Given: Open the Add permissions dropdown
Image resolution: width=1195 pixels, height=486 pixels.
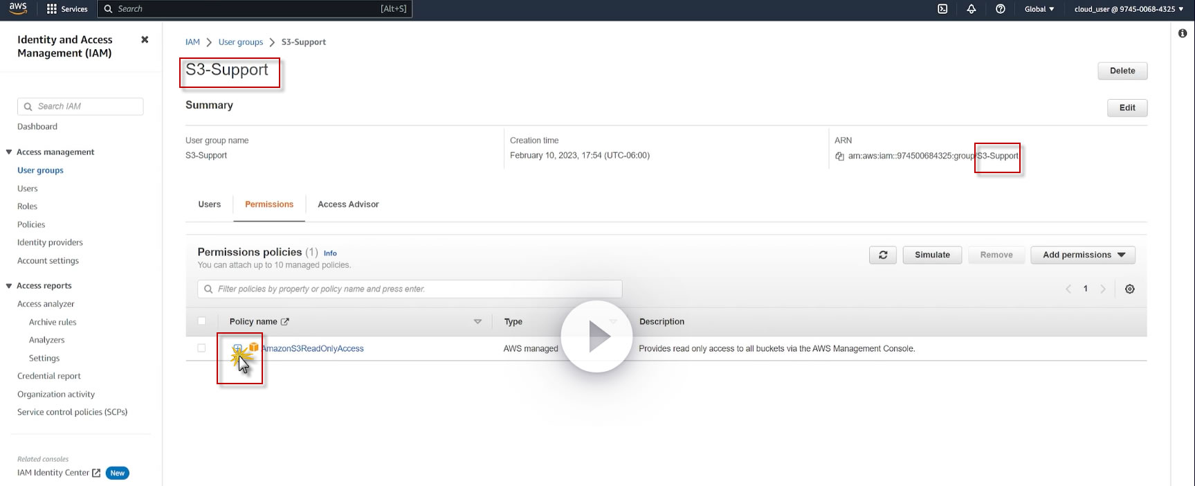Looking at the screenshot, I should point(1083,255).
